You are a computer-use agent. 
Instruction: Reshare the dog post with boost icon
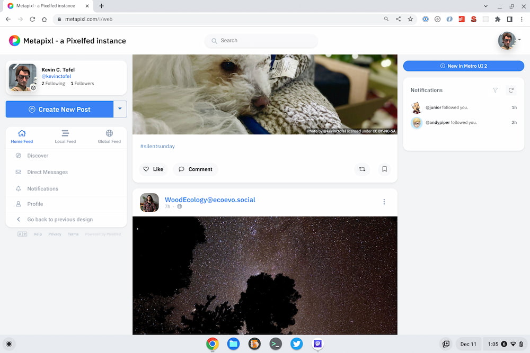point(362,169)
